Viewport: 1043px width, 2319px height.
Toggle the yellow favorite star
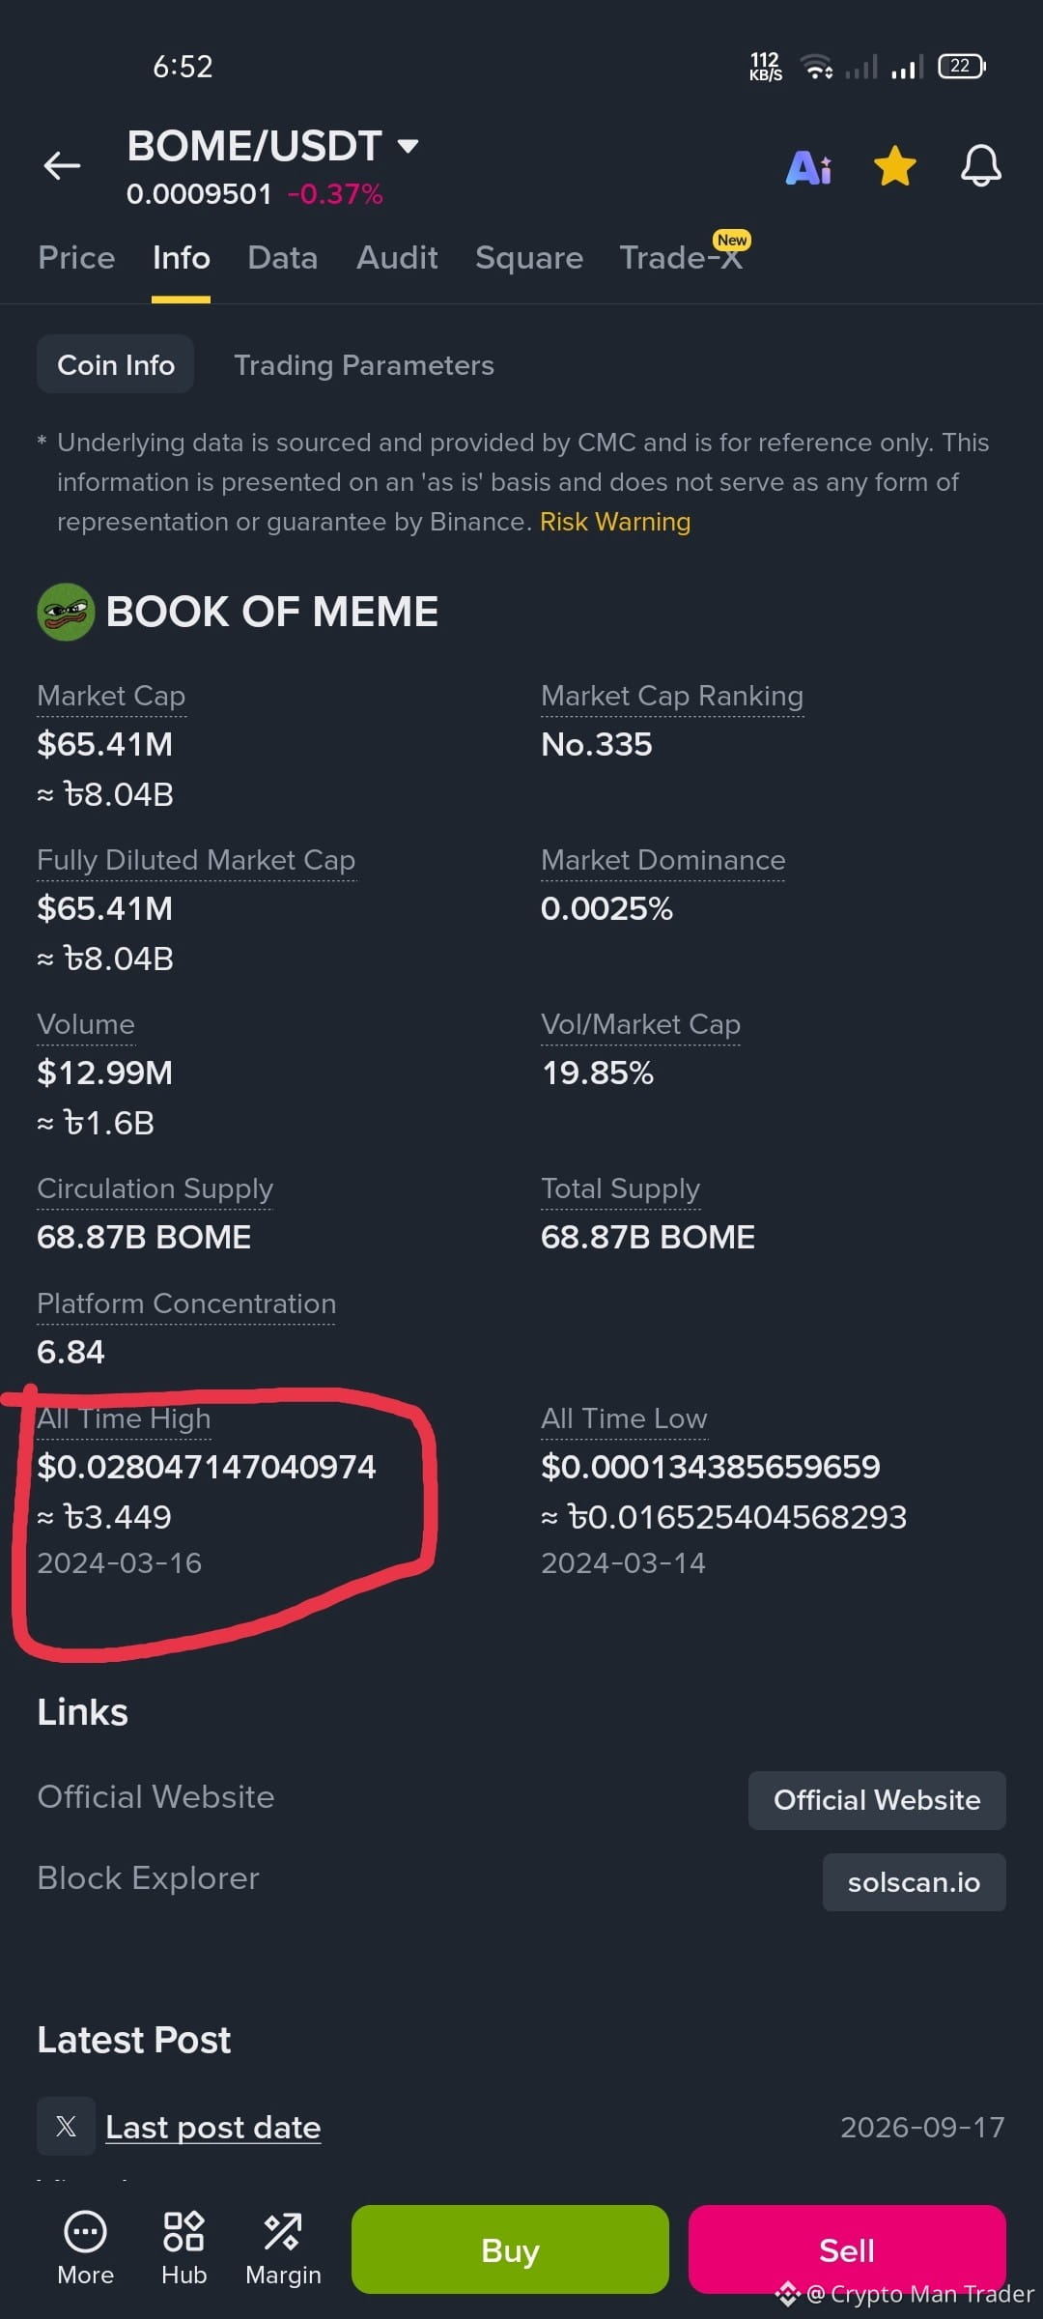895,166
